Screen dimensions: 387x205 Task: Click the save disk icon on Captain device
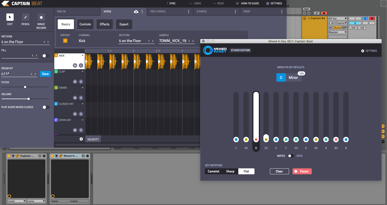tap(44, 156)
